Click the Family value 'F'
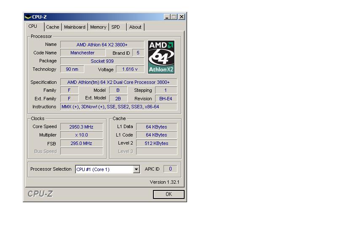This screenshot has width=354, height=233. pos(69,90)
